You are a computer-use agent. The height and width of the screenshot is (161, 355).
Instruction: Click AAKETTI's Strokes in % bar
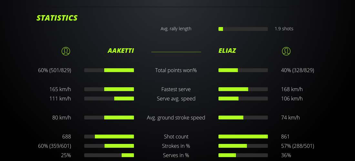coord(109,146)
